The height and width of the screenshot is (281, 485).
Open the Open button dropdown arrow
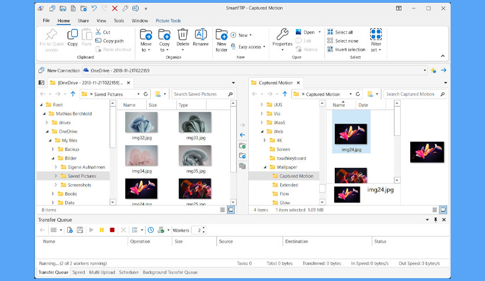(320, 32)
